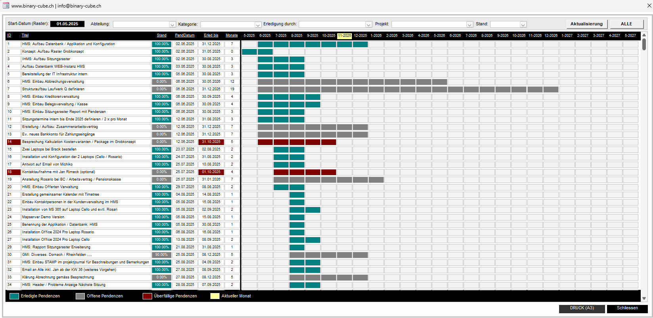Click the PendDatum column header
The image size is (653, 318).
coord(185,36)
